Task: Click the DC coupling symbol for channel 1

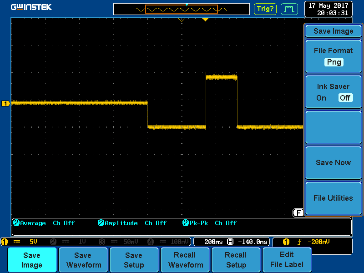Action: click(17, 242)
